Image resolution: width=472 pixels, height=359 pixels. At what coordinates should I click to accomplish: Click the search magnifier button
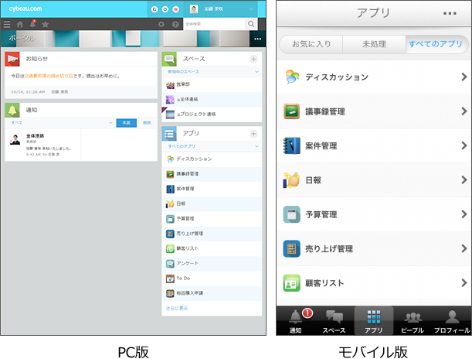[251, 25]
